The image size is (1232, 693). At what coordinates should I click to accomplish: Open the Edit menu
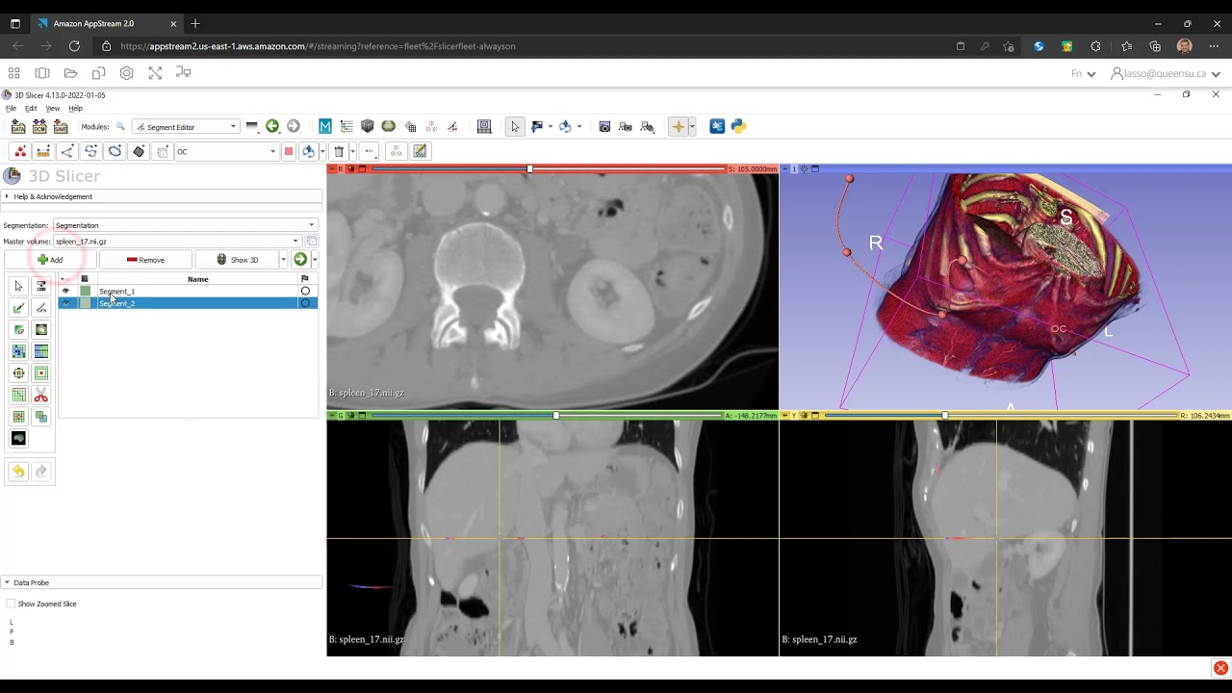point(31,109)
